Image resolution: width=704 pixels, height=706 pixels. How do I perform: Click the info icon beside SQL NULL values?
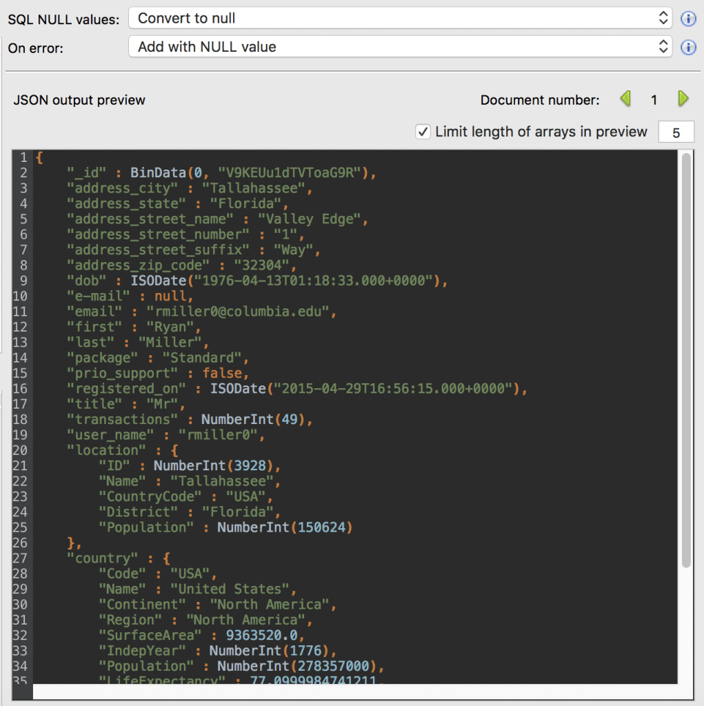[x=688, y=19]
